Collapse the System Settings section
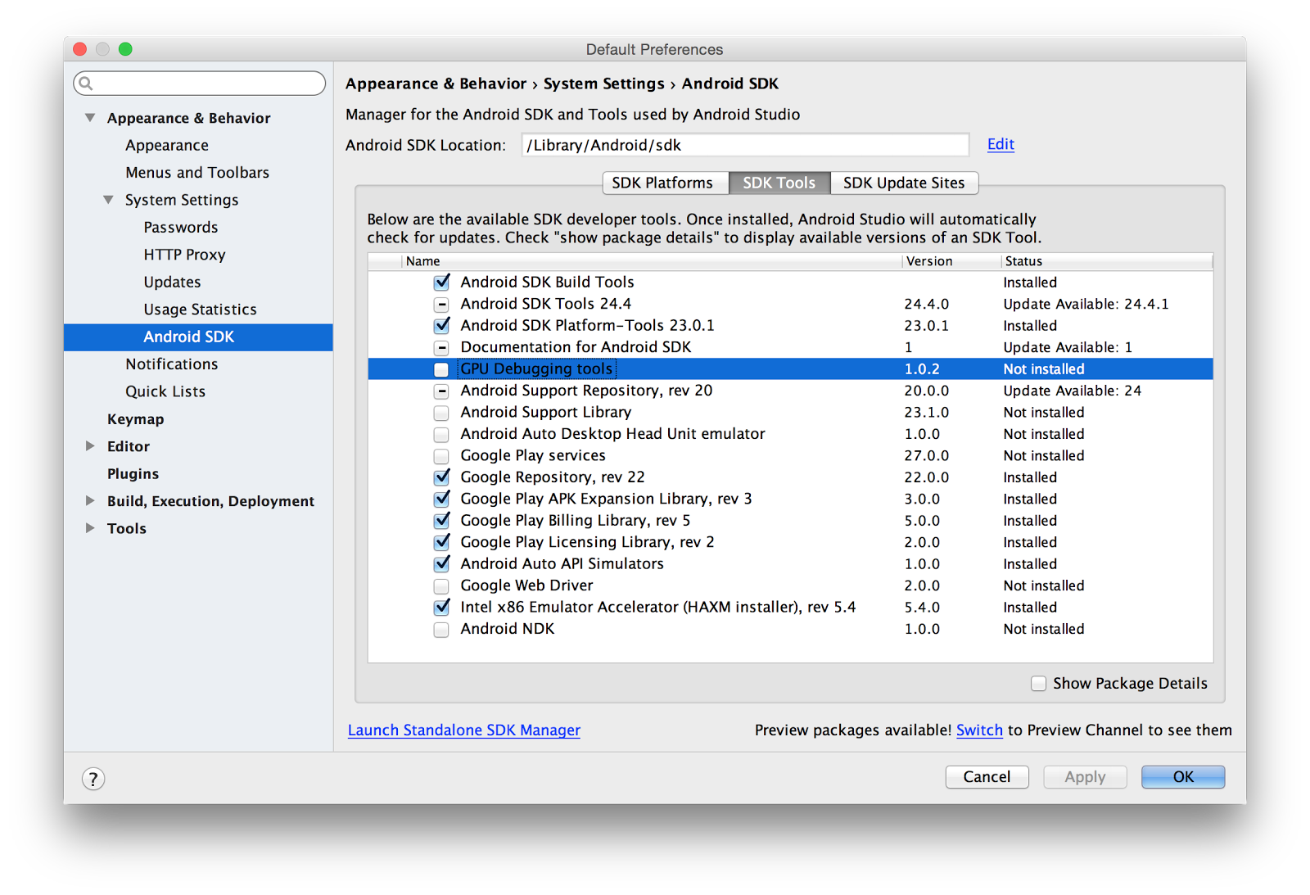 tap(107, 199)
